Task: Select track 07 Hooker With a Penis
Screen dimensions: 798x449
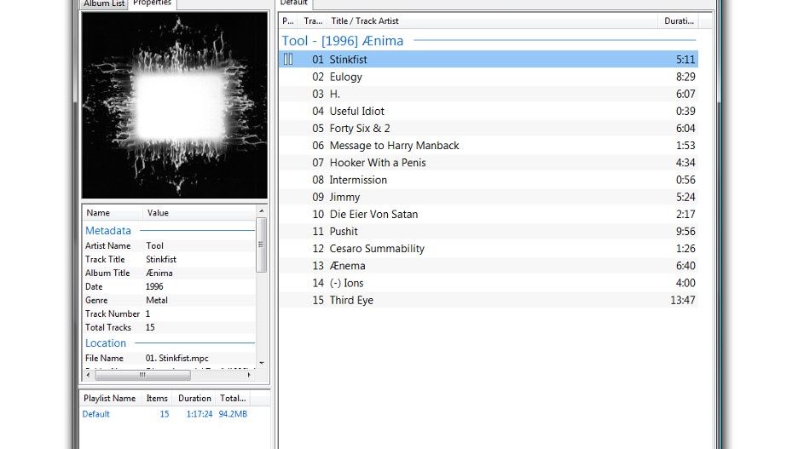Action: (x=489, y=163)
